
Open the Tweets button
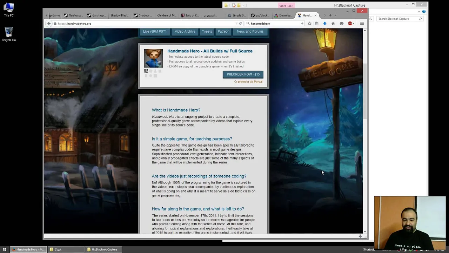click(x=207, y=31)
